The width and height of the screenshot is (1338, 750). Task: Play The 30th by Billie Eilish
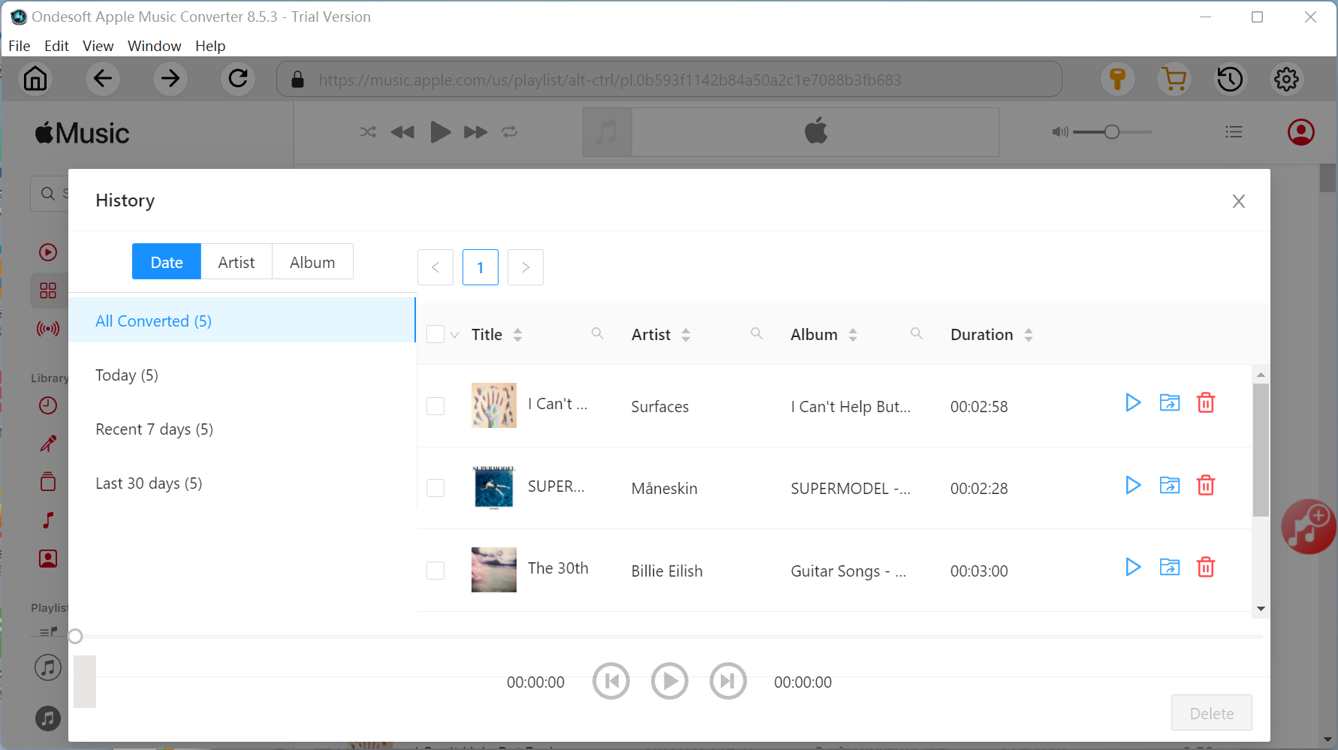(1133, 568)
